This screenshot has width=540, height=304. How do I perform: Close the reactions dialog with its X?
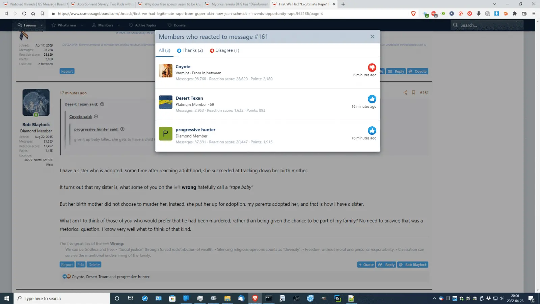(372, 36)
